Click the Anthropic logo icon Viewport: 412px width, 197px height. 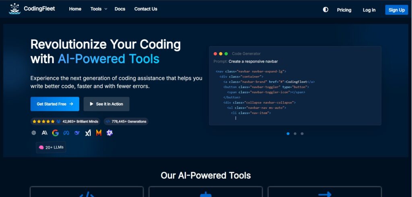tap(45, 133)
